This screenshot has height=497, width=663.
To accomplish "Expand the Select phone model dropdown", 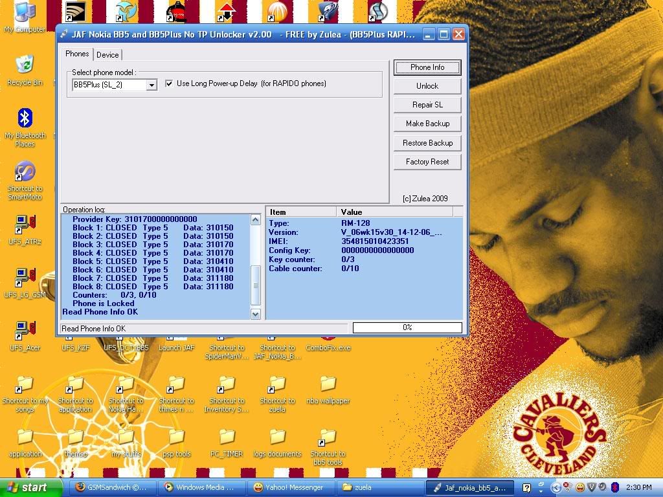I will 151,85.
